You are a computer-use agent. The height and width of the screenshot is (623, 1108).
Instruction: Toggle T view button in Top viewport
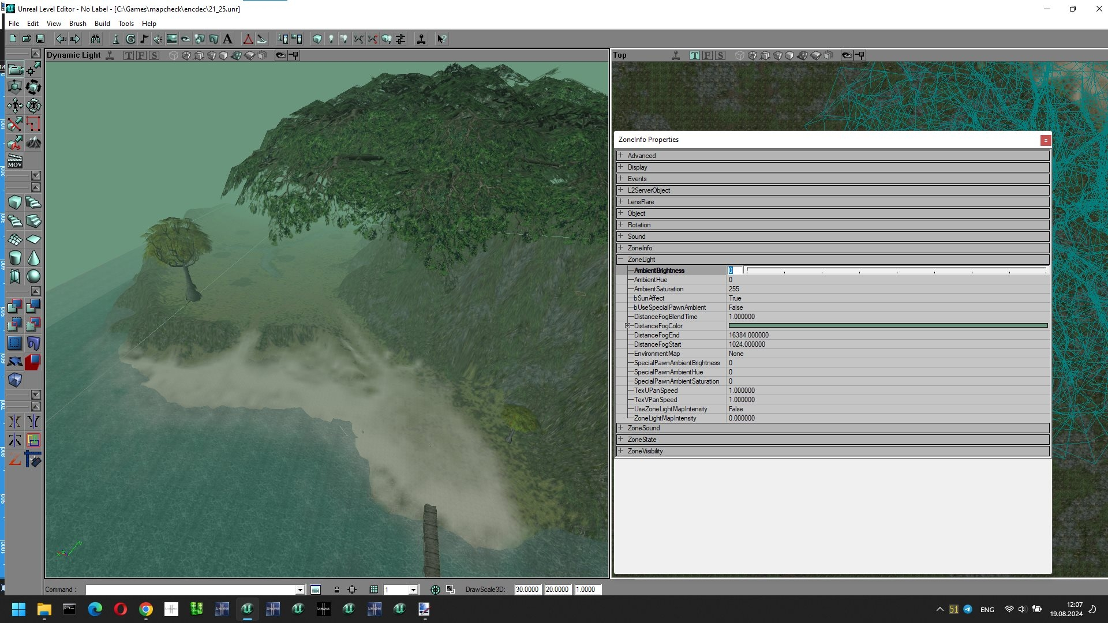[x=695, y=55]
